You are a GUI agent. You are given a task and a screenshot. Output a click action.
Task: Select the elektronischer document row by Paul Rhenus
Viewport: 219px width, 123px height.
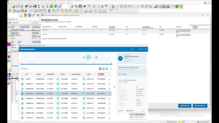click(x=66, y=89)
